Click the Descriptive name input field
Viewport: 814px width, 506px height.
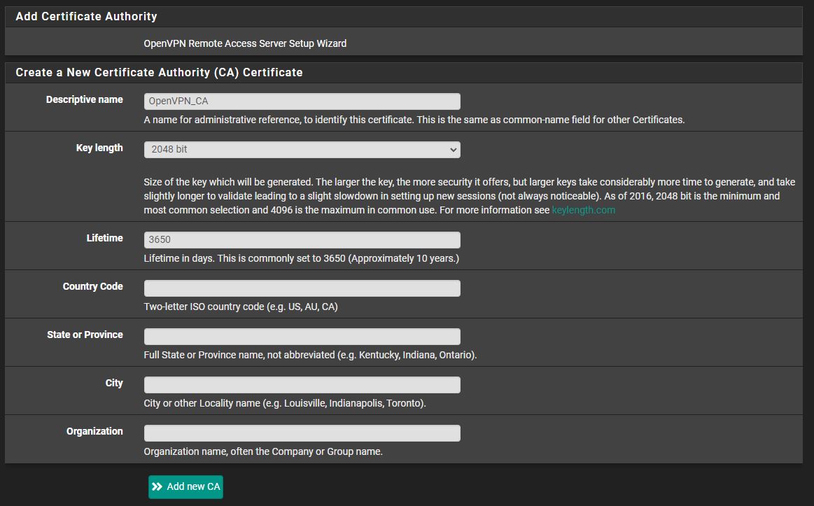click(x=302, y=101)
